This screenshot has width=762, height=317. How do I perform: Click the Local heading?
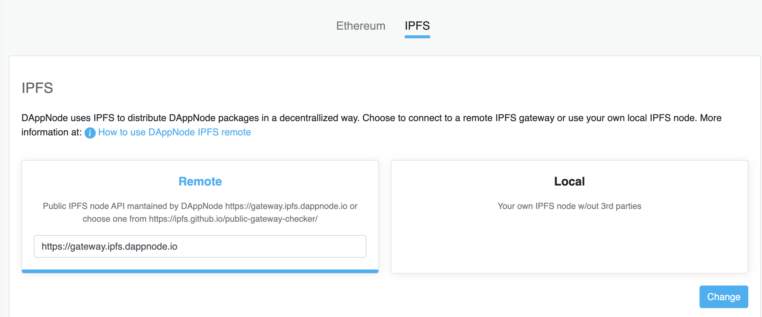click(x=569, y=181)
